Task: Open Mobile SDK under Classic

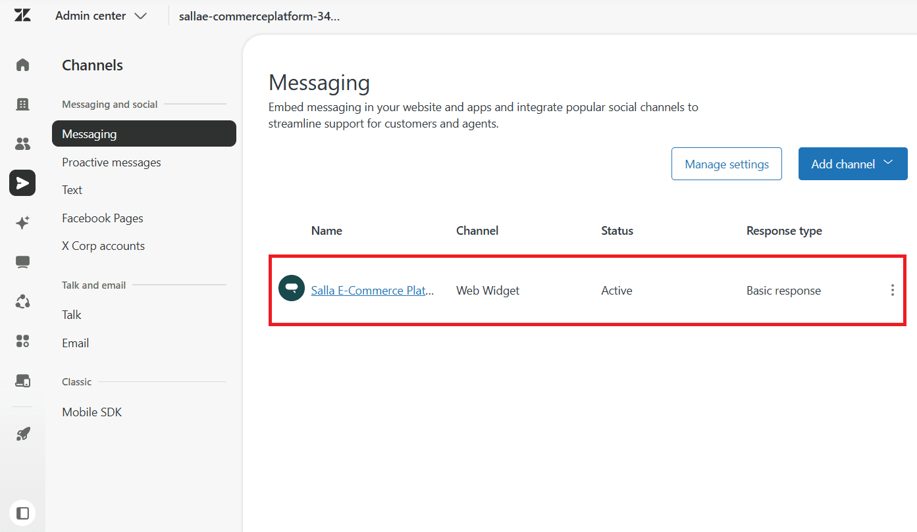Action: click(x=92, y=412)
